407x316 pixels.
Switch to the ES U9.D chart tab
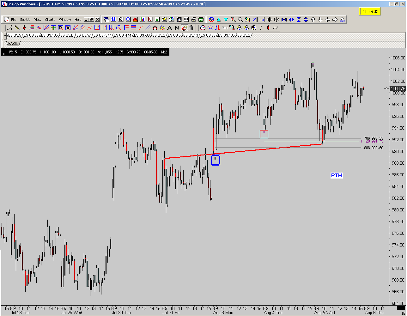point(67,35)
